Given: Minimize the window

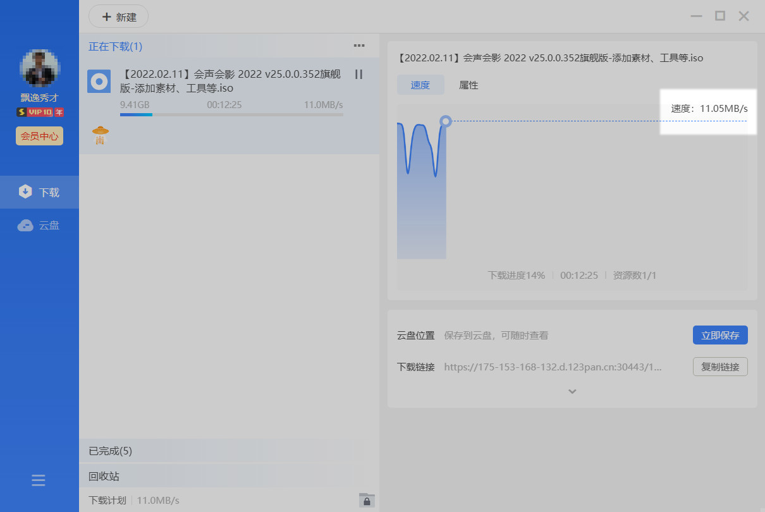Looking at the screenshot, I should point(696,16).
